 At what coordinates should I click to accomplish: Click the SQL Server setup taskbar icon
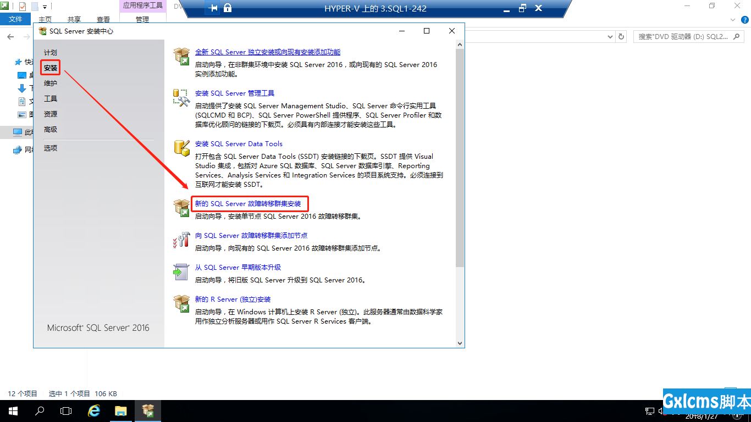147,411
